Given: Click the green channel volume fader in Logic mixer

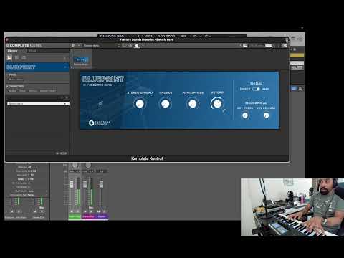Looking at the screenshot, I should 72,184.
